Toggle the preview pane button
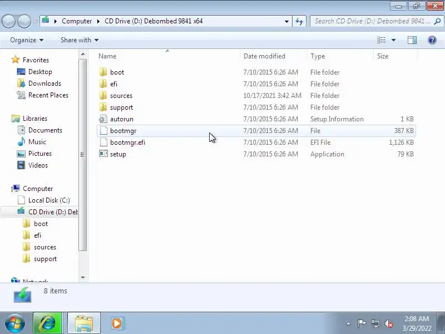Image resolution: width=445 pixels, height=334 pixels. click(412, 40)
